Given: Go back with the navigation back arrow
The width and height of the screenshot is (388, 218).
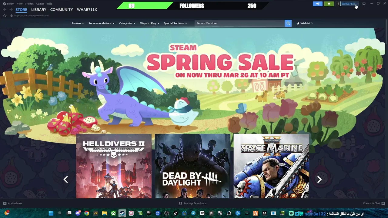Looking at the screenshot, I should pyautogui.click(x=5, y=9).
